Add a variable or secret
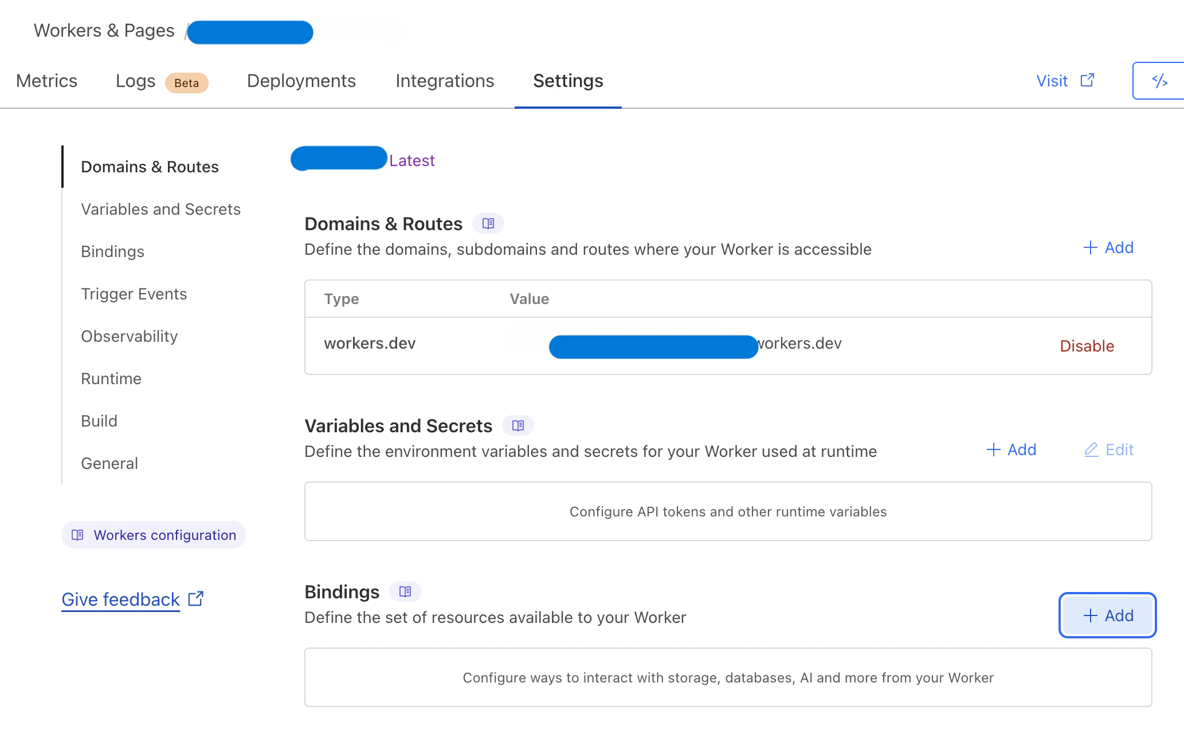 pos(1011,449)
